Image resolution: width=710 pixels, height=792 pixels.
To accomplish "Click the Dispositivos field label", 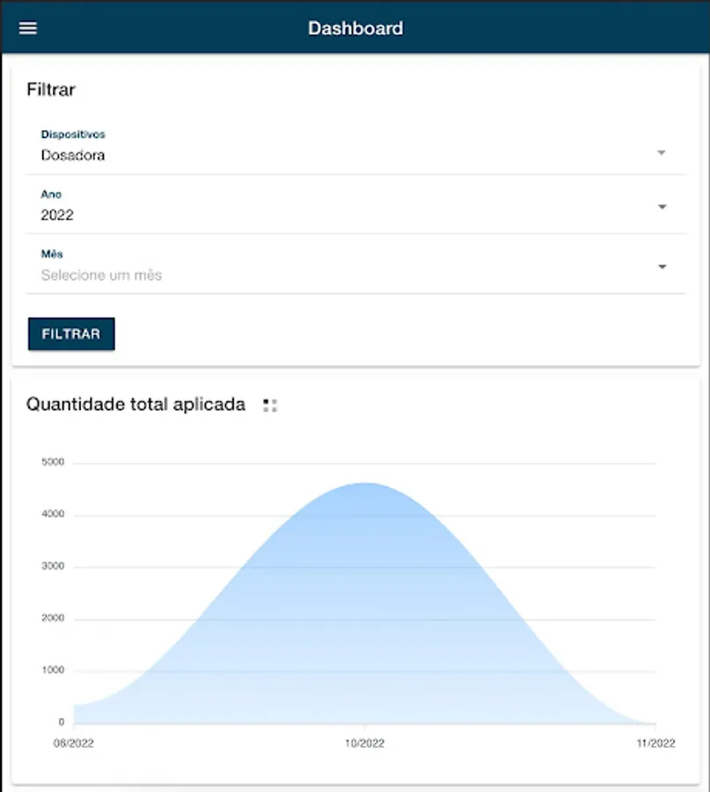I will (73, 135).
